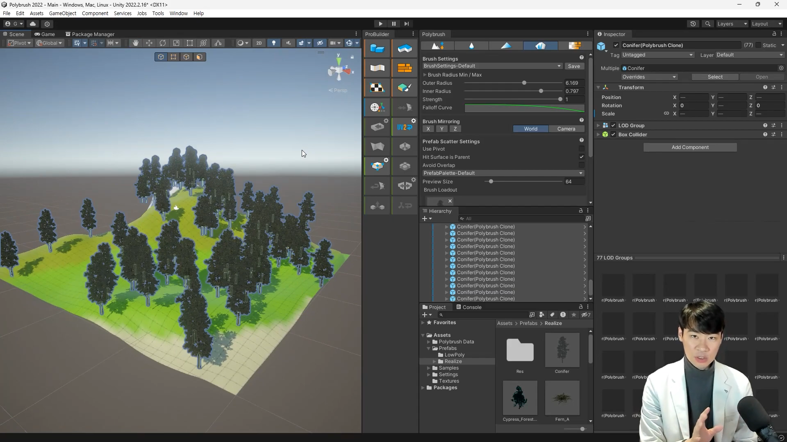Open Undo History clock icon
The height and width of the screenshot is (442, 787).
[693, 24]
